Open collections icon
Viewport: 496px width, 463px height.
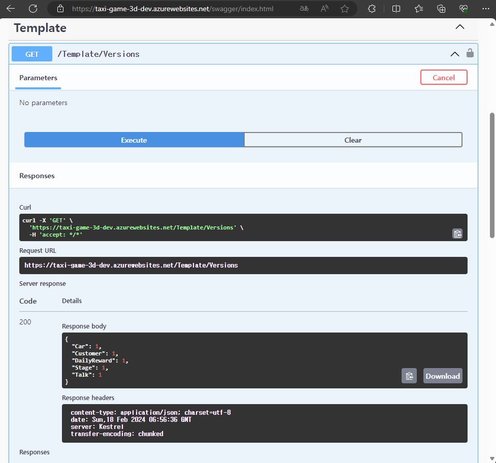tap(441, 9)
